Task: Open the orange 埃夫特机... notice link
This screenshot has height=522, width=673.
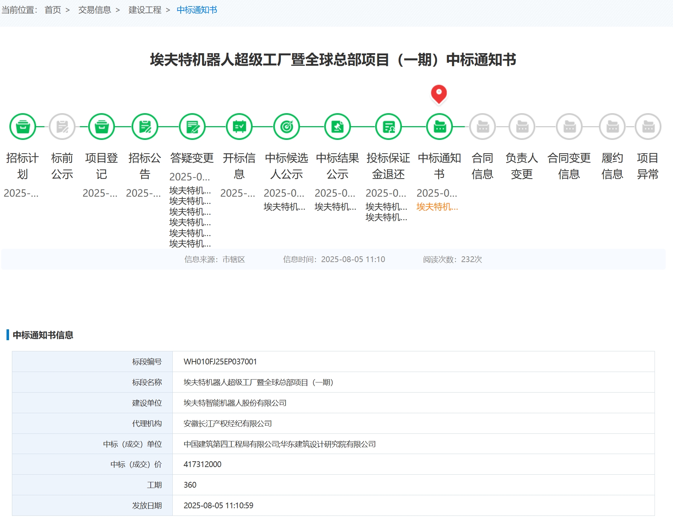Action: [437, 207]
